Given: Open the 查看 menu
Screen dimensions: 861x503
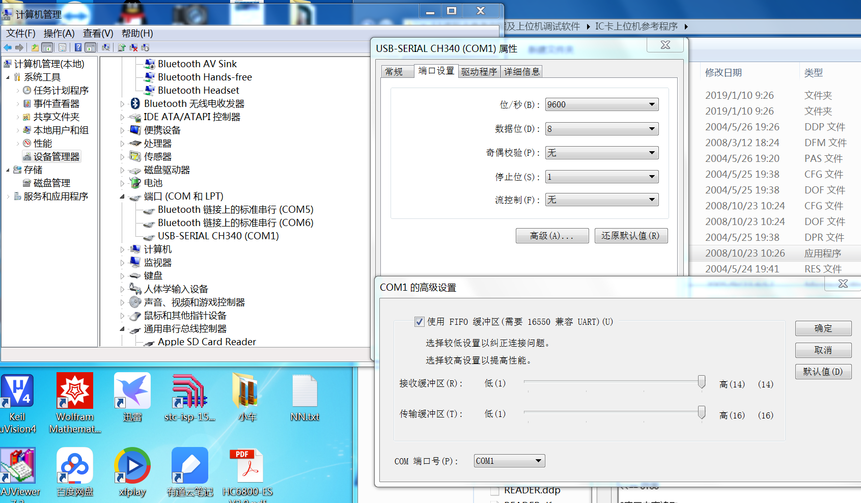Looking at the screenshot, I should pos(97,34).
